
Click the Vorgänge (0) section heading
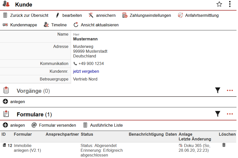(33, 91)
